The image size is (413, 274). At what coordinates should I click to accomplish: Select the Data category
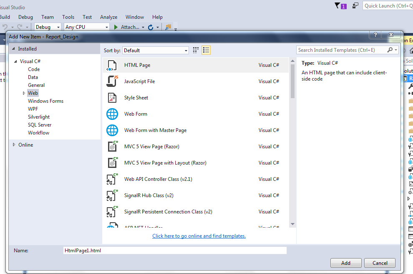coord(33,77)
